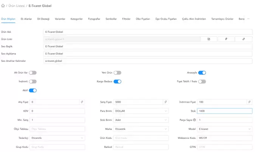Open the Model E-ticaret dropdown
Screen dimensions: 255x152
pos(224,129)
